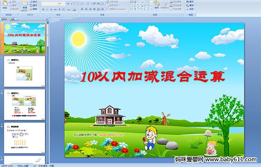Screen dimensions: 261x167
Task: Click the New Slide icon
Action: point(25,3)
